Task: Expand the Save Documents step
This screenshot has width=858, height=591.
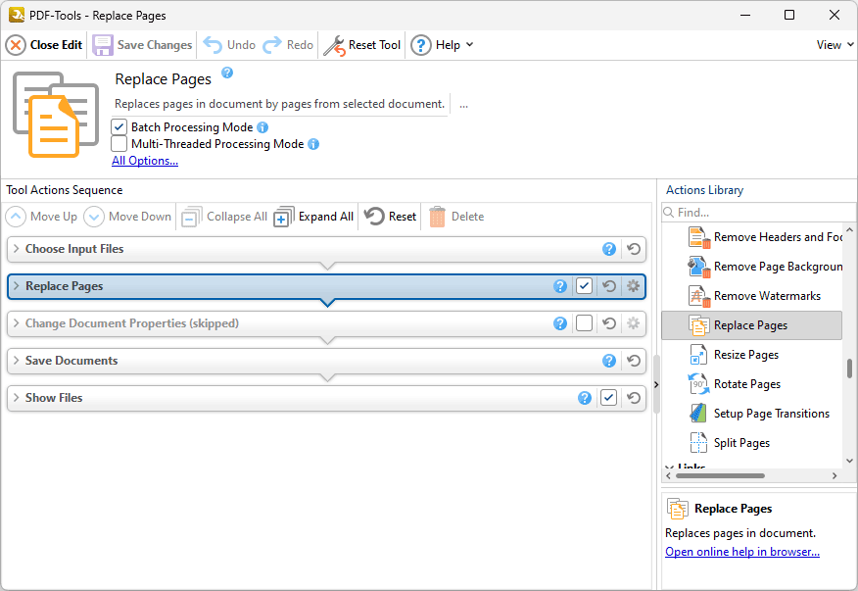Action: click(17, 361)
